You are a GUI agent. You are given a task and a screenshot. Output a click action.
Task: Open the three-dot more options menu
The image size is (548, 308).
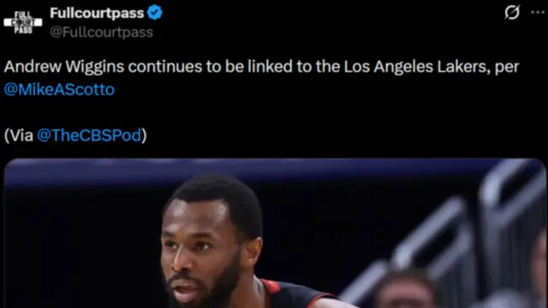pyautogui.click(x=538, y=12)
